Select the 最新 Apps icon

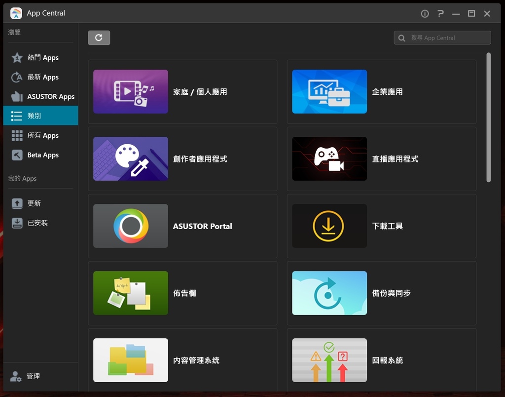pos(17,77)
